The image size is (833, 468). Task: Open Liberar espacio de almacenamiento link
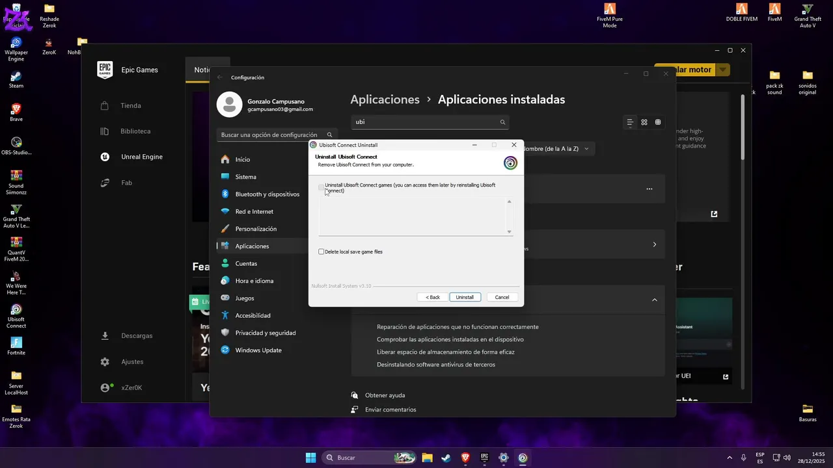[x=446, y=352]
